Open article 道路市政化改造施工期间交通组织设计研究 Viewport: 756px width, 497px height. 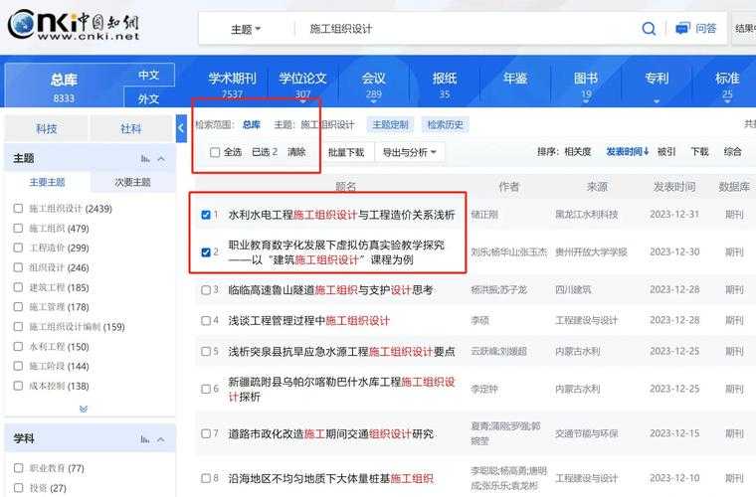click(331, 434)
